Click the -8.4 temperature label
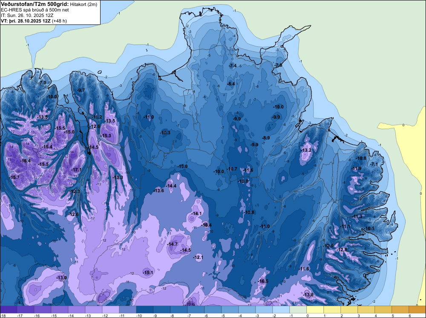 tap(231, 84)
